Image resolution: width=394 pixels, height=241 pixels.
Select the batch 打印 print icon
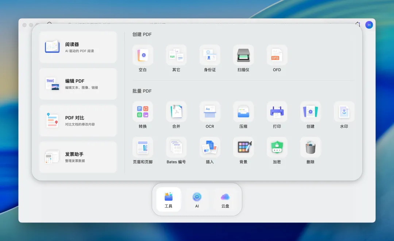[x=277, y=112]
